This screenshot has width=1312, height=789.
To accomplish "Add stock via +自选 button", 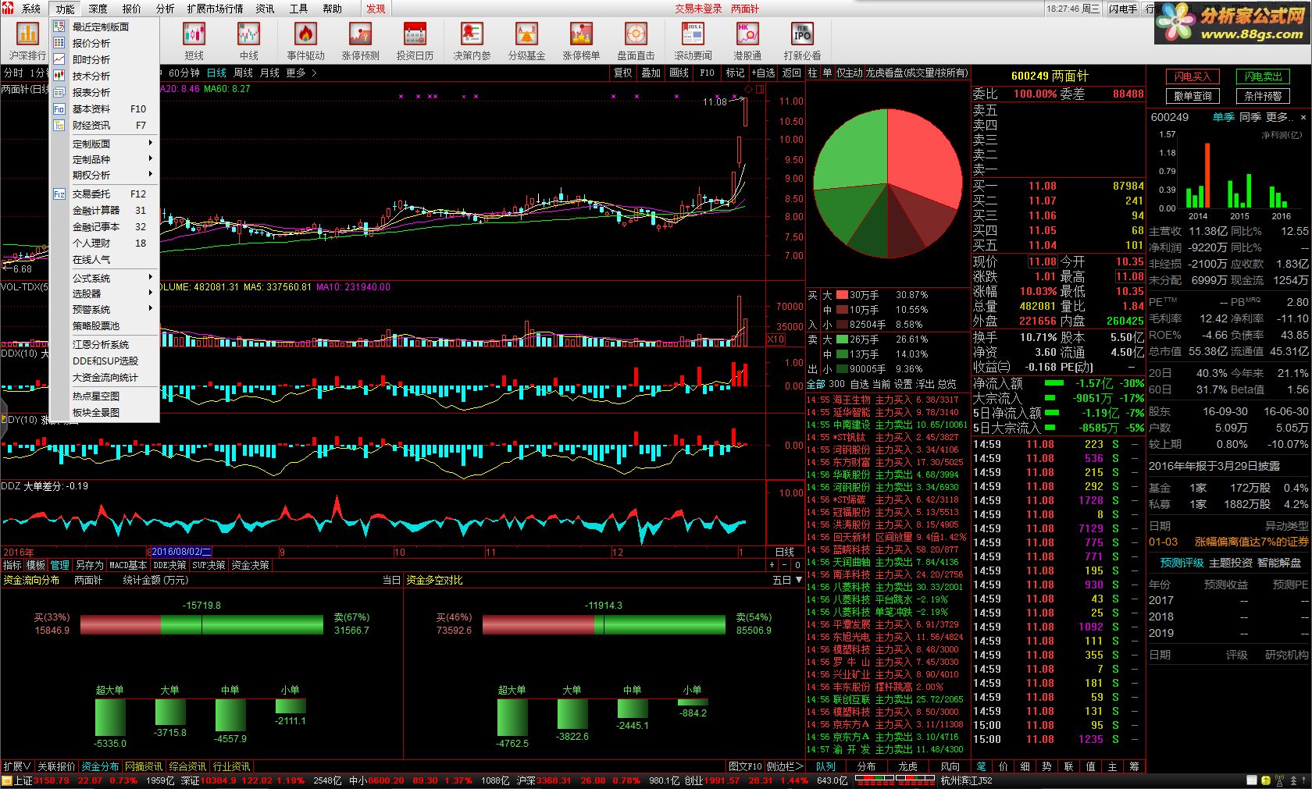I will click(763, 73).
